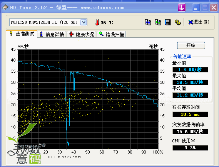Switch to the 健康状况 health tab
219x167 pixels.
click(81, 34)
